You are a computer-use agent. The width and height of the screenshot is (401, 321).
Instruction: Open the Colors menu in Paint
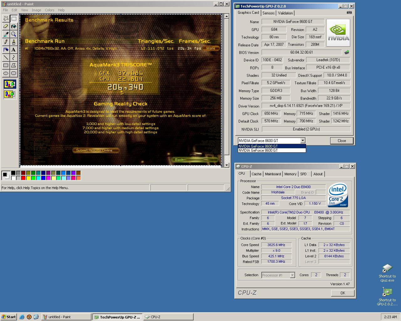(49, 10)
